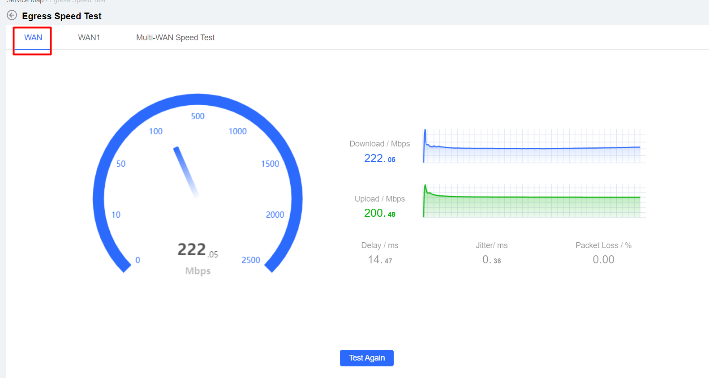Click the green upload speed chart

[x=534, y=201]
